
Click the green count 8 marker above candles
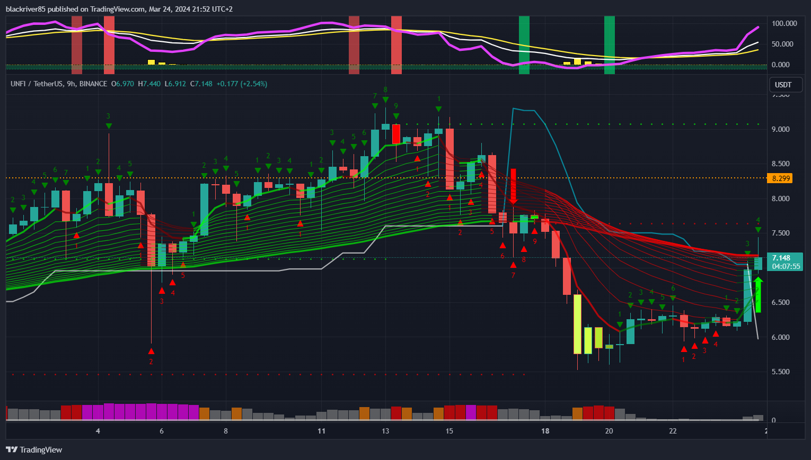click(x=385, y=89)
